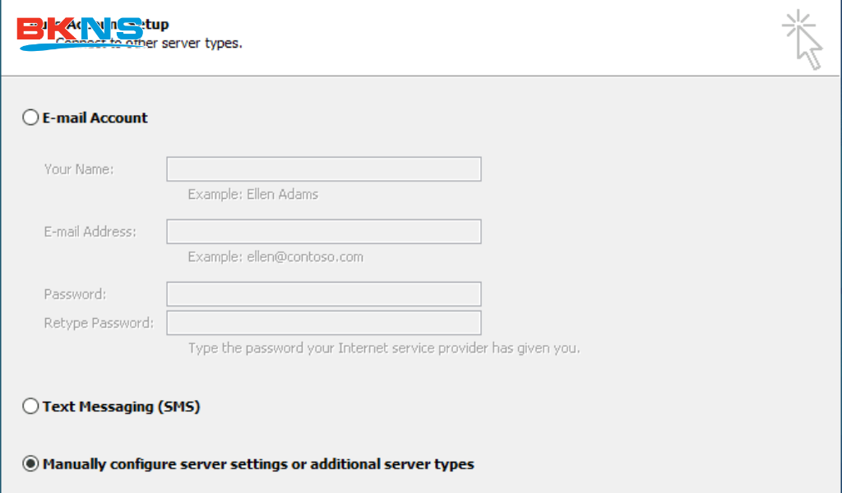
Task: Choose the Text Messaging (SMS) radio button
Action: (30, 406)
